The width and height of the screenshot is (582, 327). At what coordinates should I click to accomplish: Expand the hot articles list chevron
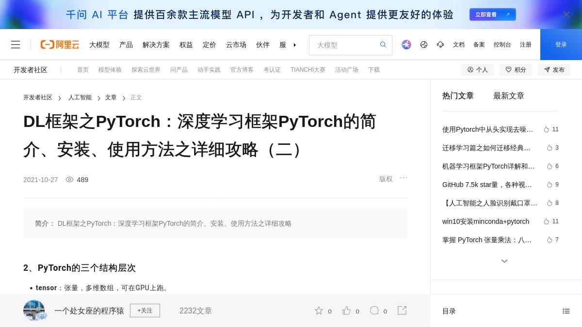point(504,261)
